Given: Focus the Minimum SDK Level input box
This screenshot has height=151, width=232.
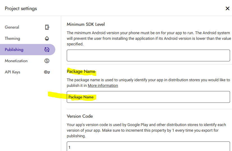Looking at the screenshot, I should [x=148, y=55].
